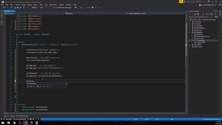The image size is (222, 125).
Task: Select main.cpp in Solution Explorer
Action: 201,41
